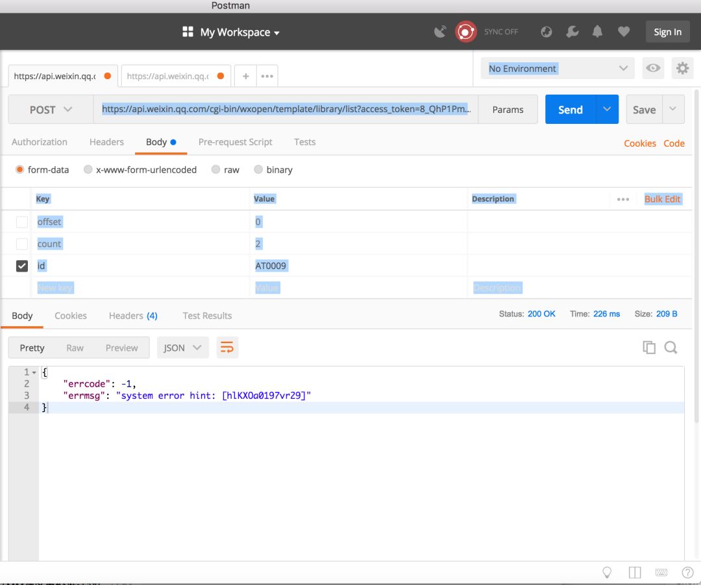Click the orange sync status icon
The width and height of the screenshot is (701, 585).
click(465, 32)
